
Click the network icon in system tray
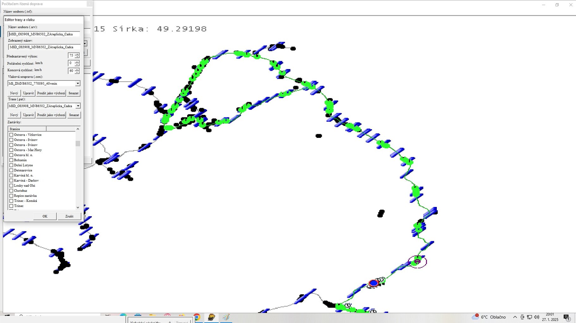point(530,317)
